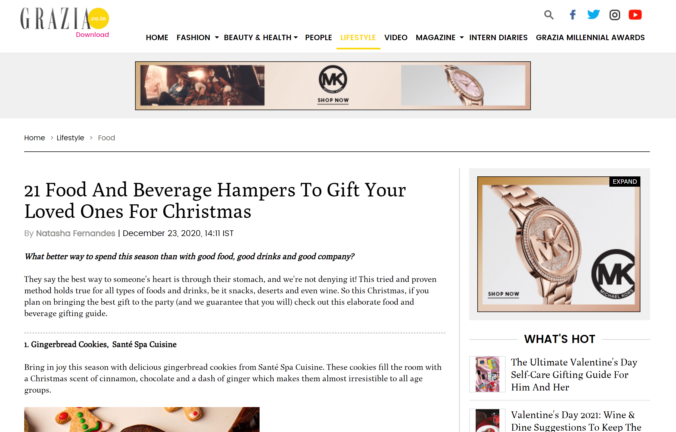Open Valentine's Self-Care Gifting Guide thumbnail
676x432 pixels.
[487, 374]
